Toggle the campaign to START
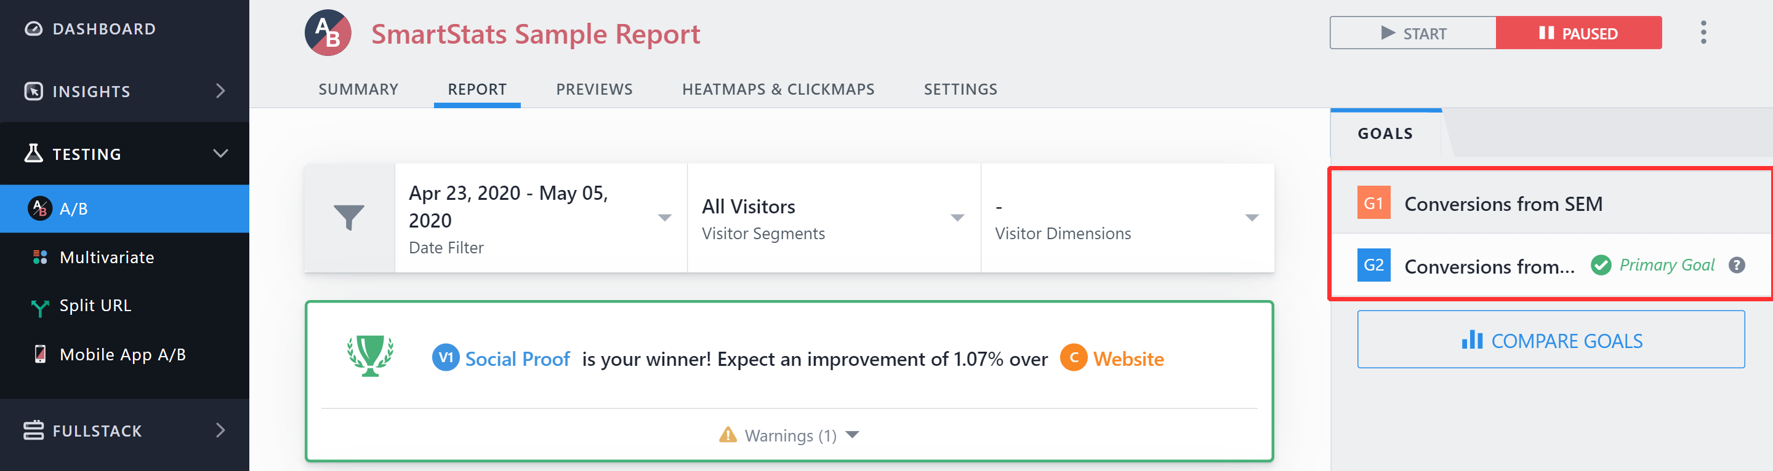The image size is (1773, 471). (1412, 33)
